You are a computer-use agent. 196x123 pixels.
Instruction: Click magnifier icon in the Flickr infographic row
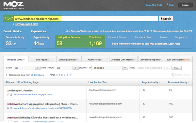(8, 108)
